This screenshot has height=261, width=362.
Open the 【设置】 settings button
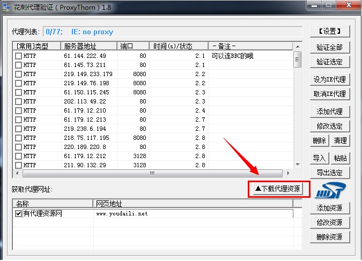point(330,32)
